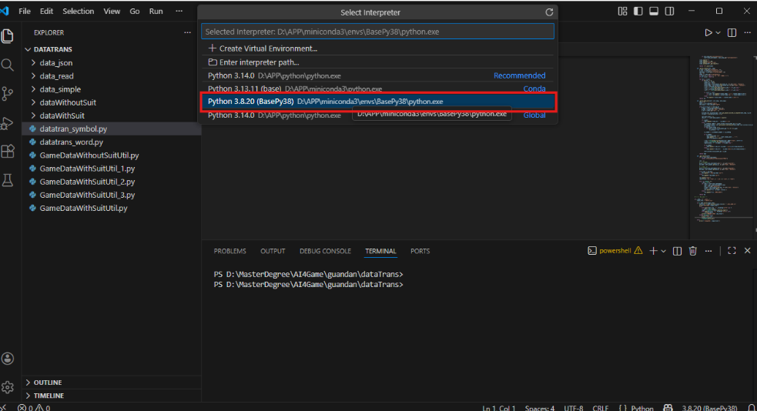
Task: Open the Search view icon
Action: 7,65
